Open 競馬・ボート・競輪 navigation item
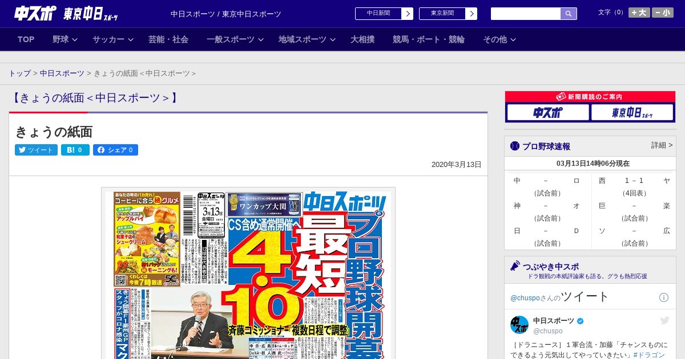Image resolution: width=685 pixels, height=359 pixels. point(429,39)
